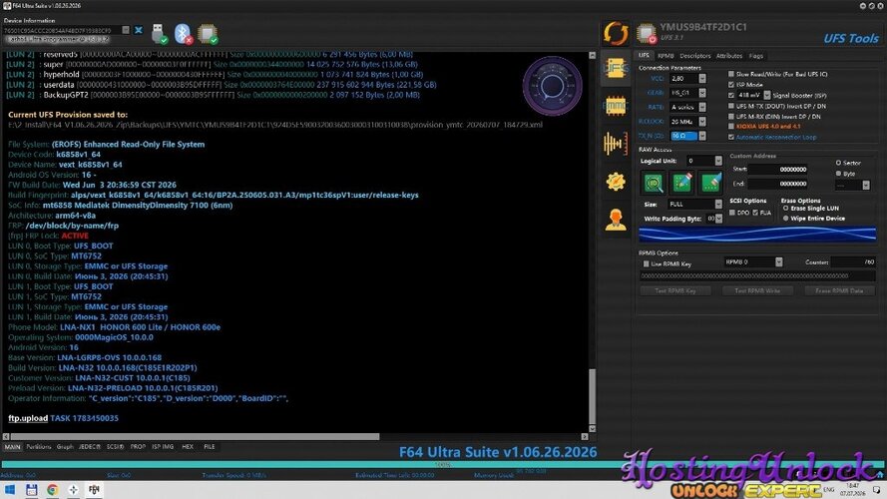887x499 pixels.
Task: Switch to the Descriptors tab
Action: pos(695,56)
